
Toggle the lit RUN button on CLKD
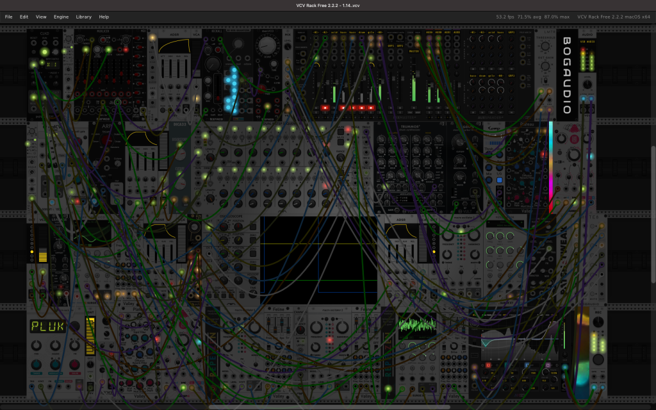[x=44, y=52]
